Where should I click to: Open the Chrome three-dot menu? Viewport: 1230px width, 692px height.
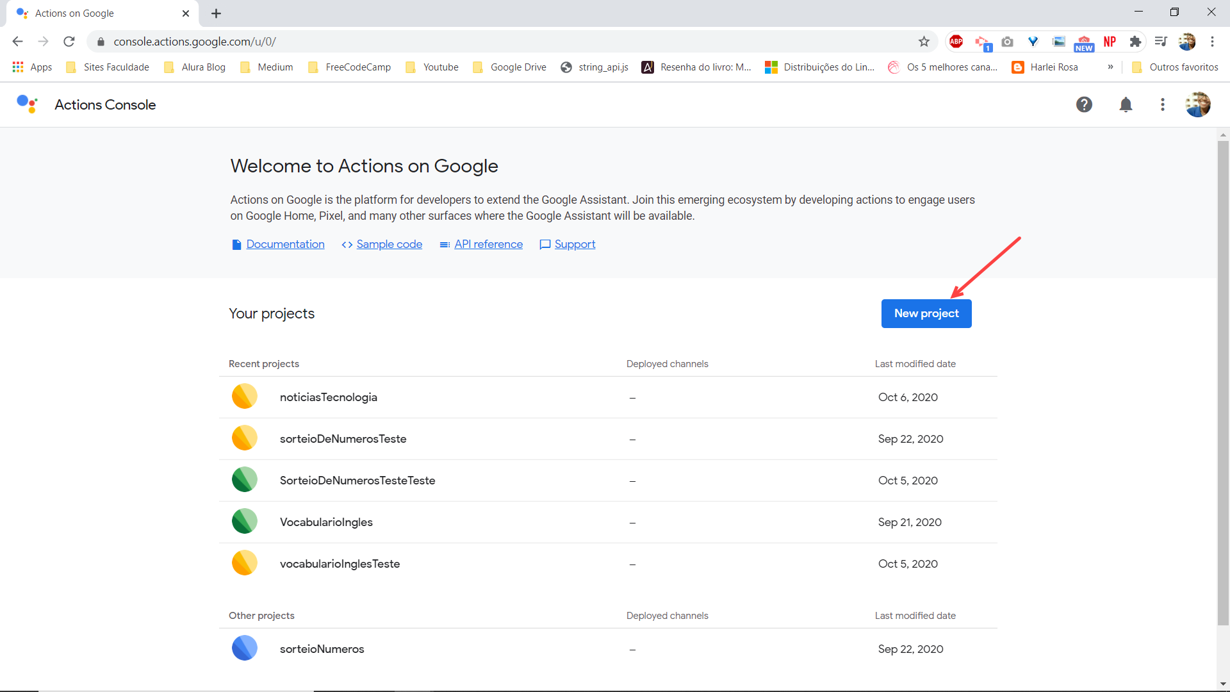pos(1212,42)
